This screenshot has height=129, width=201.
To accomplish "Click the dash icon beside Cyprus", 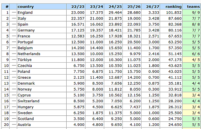I will (14, 95).
